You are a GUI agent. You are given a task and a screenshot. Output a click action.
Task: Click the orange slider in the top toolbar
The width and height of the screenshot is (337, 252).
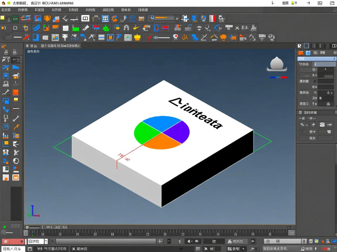tap(161, 18)
